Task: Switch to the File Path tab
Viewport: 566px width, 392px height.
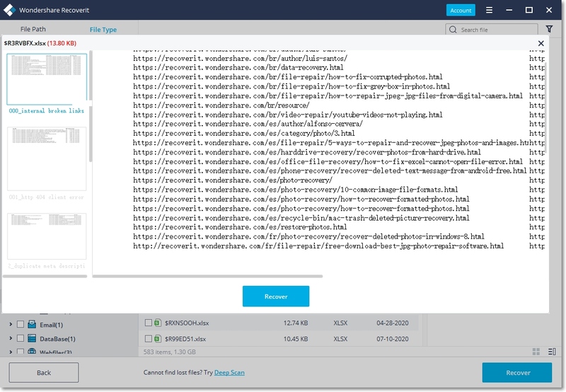Action: click(x=33, y=29)
